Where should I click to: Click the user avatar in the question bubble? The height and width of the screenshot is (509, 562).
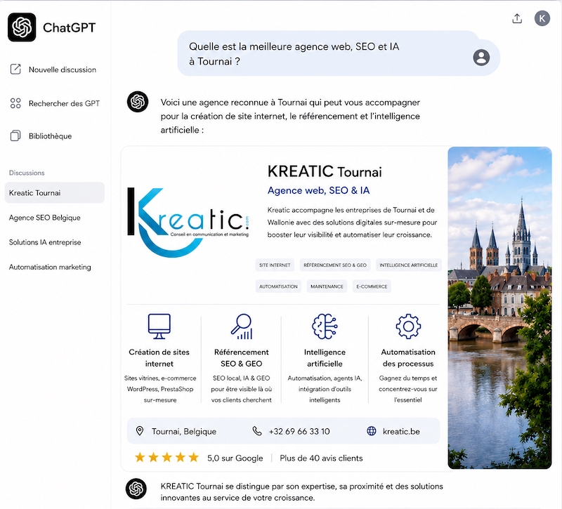[481, 58]
